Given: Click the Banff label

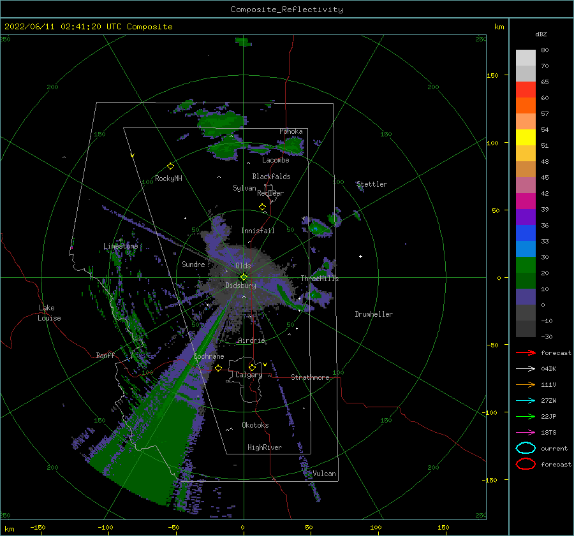Looking at the screenshot, I should 105,355.
